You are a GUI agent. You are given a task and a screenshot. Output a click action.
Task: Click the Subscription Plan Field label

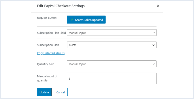pyautogui.click(x=51, y=33)
